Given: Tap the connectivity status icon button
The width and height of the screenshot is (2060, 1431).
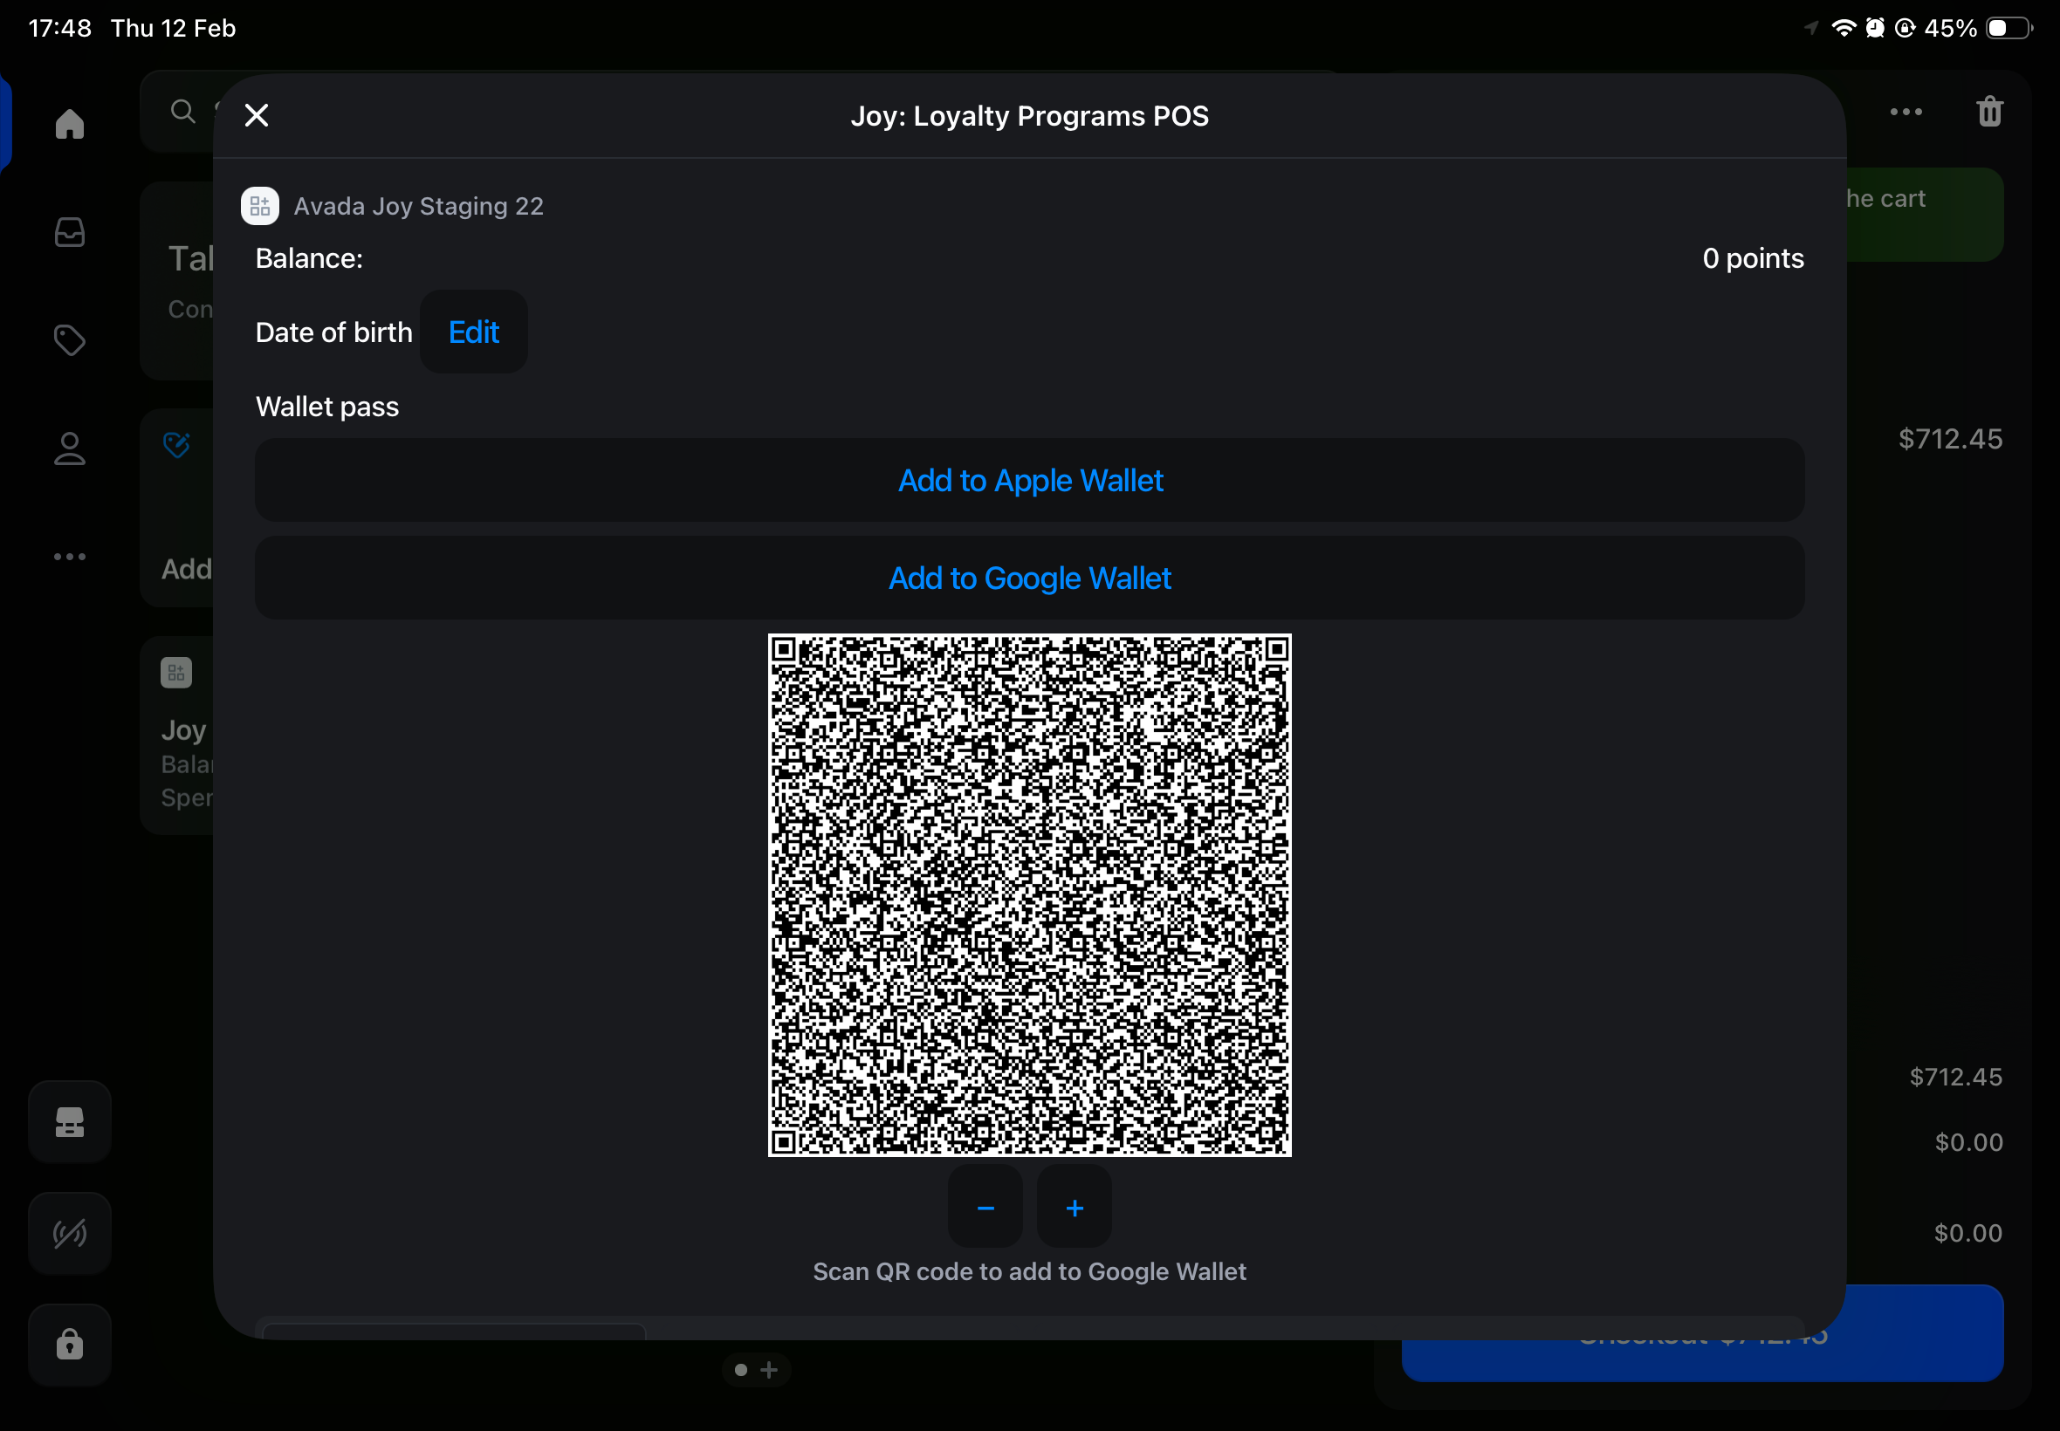Looking at the screenshot, I should pos(70,1233).
